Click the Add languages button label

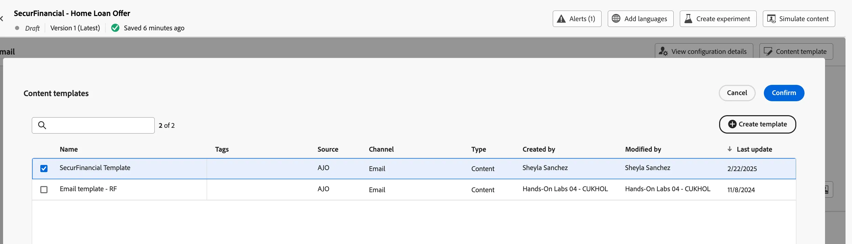[646, 19]
